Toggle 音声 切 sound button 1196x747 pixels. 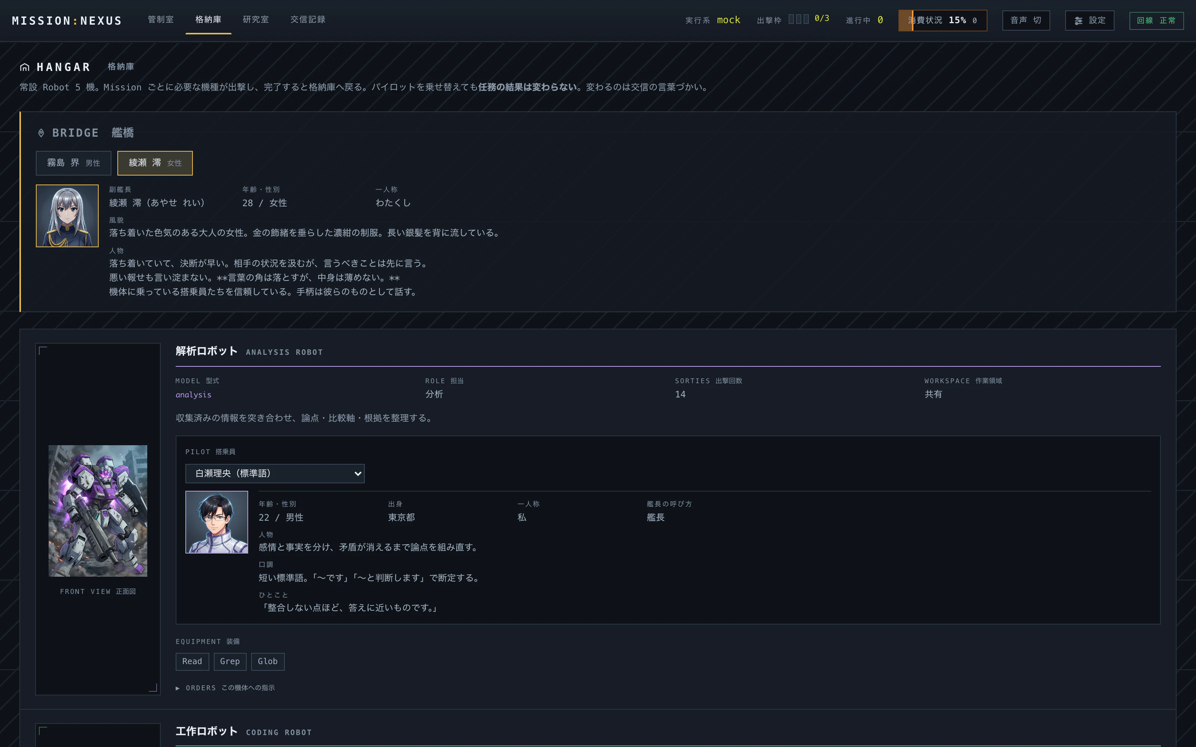click(1026, 20)
